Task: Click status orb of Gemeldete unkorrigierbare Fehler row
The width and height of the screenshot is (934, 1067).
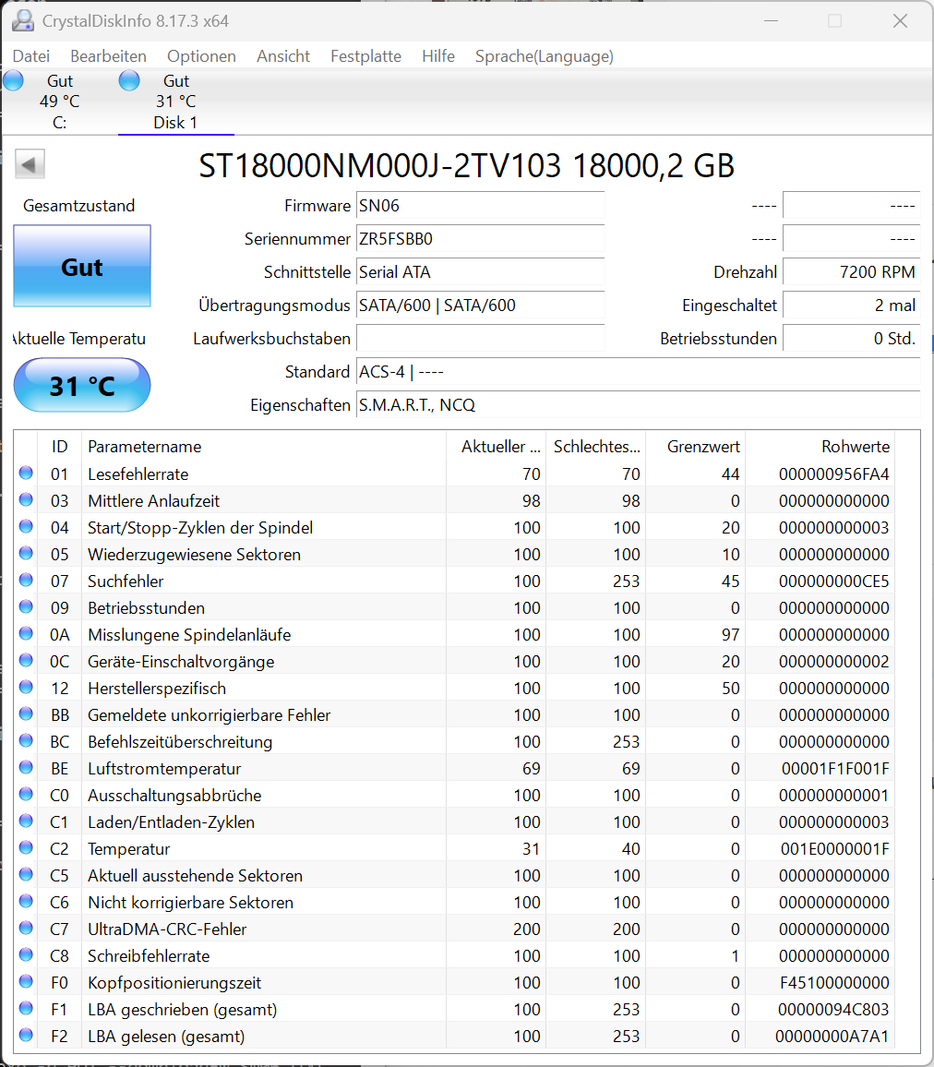Action: [x=26, y=713]
